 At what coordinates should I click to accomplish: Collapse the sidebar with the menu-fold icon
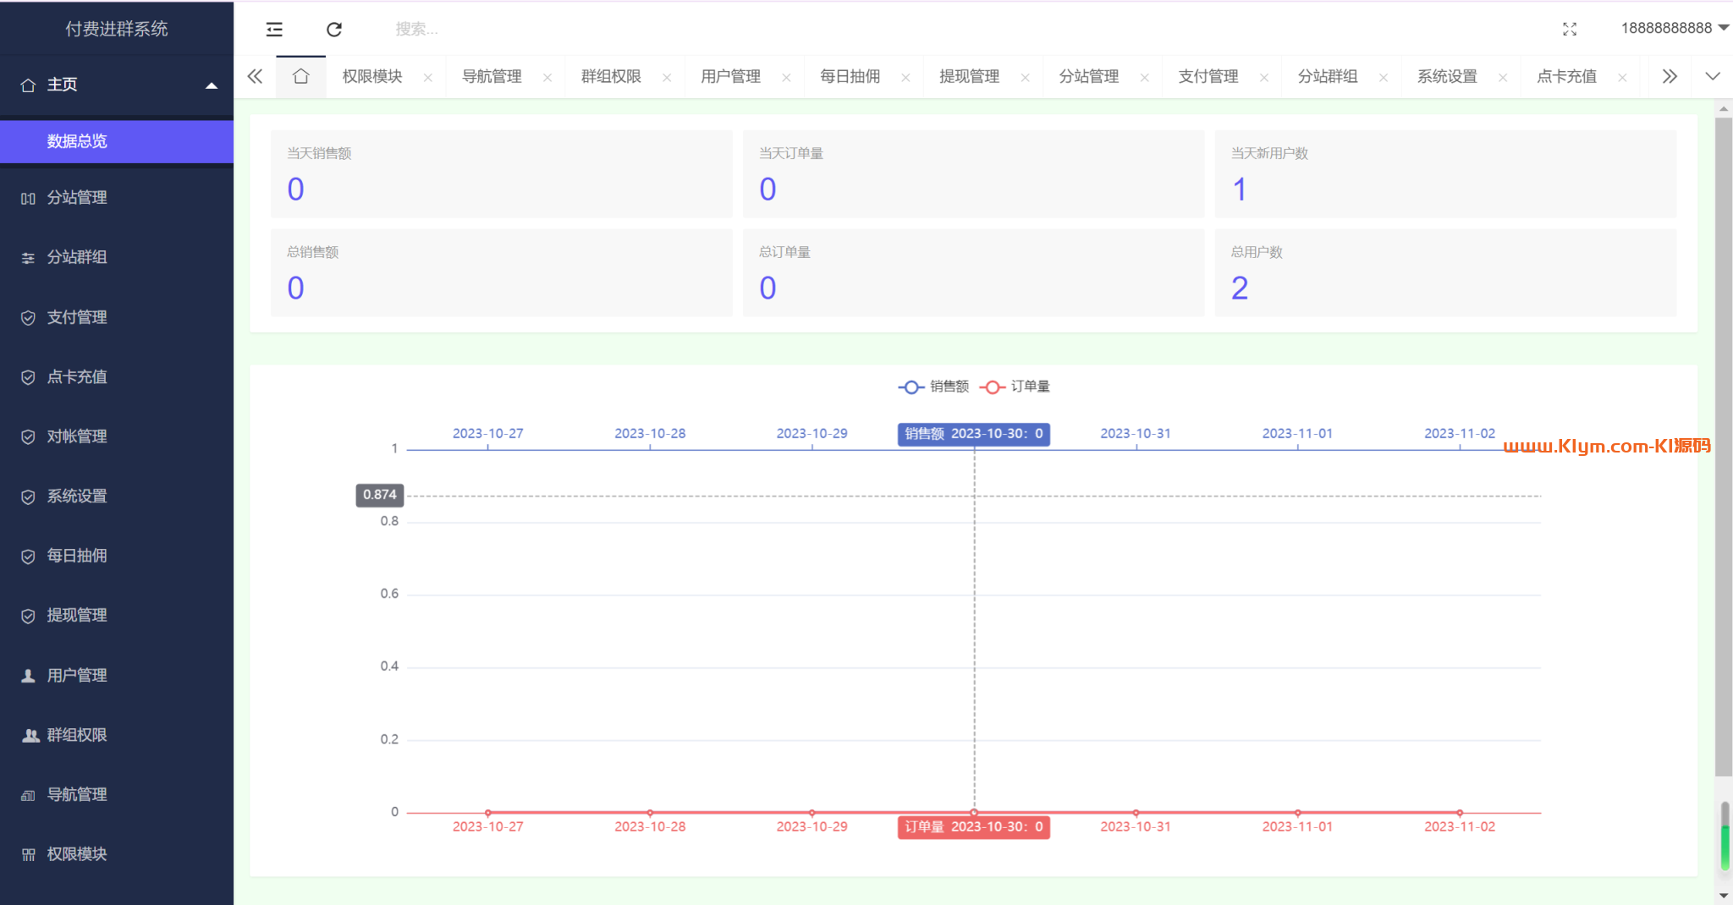(x=274, y=30)
